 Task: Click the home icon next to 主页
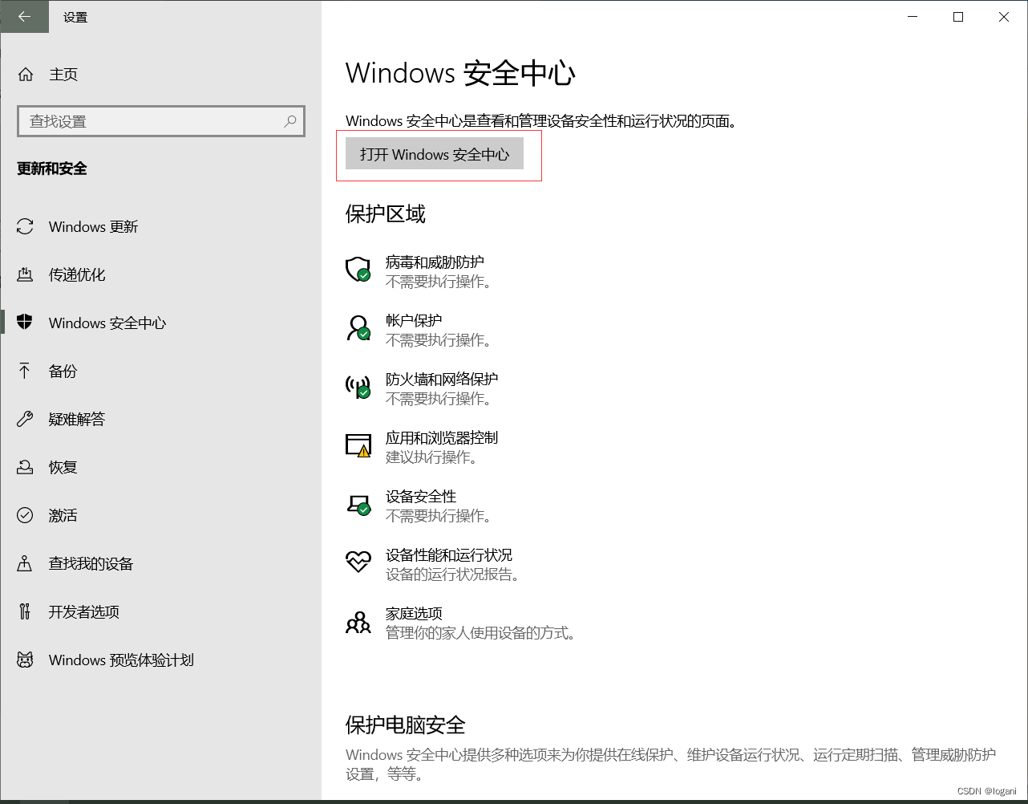pyautogui.click(x=26, y=75)
